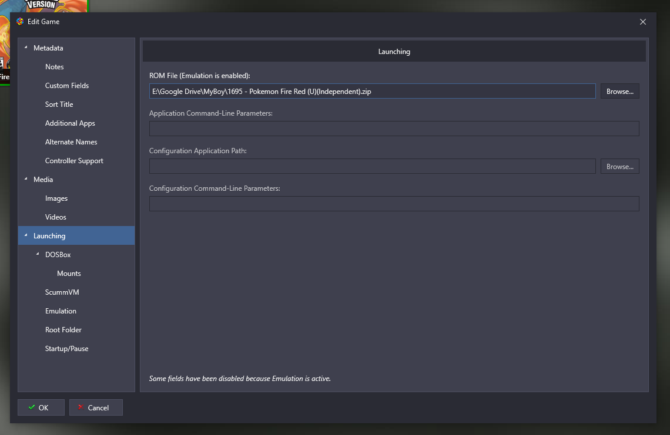Screen dimensions: 670x435
Task: Confirm changes with the OK button
Action: [41, 407]
